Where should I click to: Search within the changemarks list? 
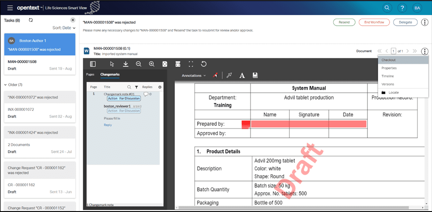pyautogui.click(x=129, y=87)
